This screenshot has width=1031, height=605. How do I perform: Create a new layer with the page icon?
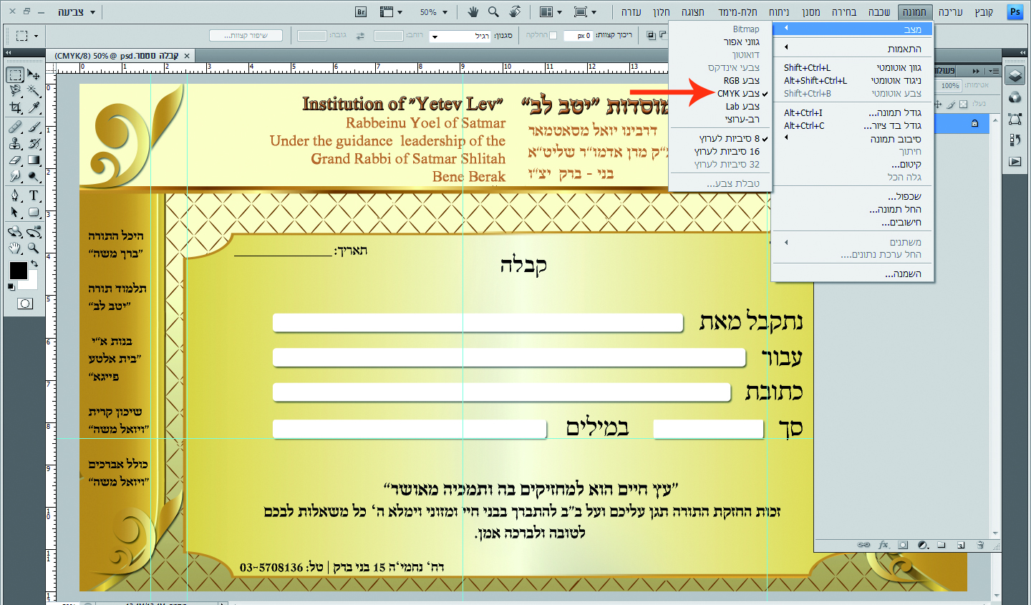961,545
